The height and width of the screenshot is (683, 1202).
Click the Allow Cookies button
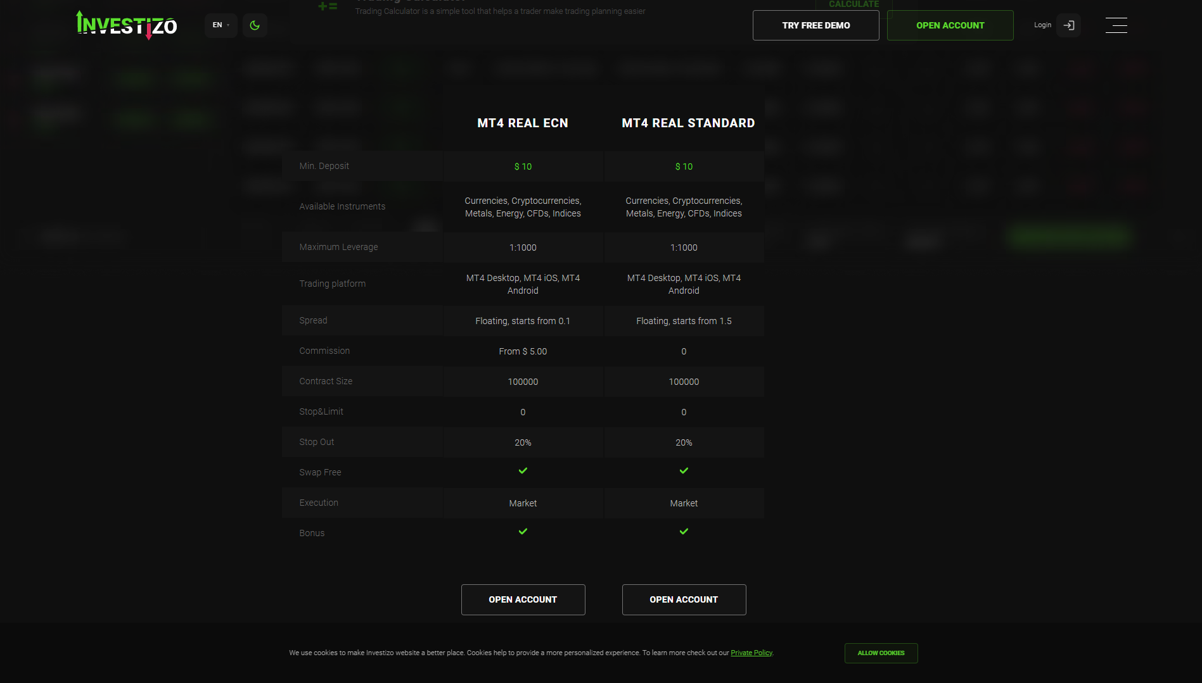(881, 653)
